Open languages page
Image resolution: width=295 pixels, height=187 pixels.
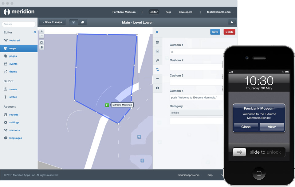pyautogui.click(x=16, y=138)
